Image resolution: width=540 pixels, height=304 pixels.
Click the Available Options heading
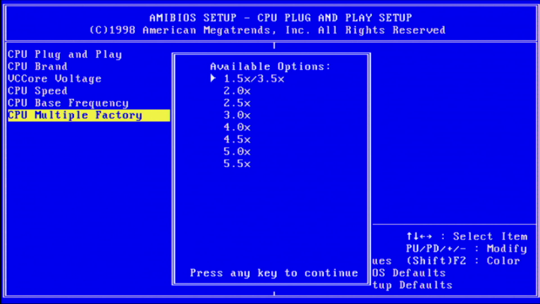tap(270, 66)
